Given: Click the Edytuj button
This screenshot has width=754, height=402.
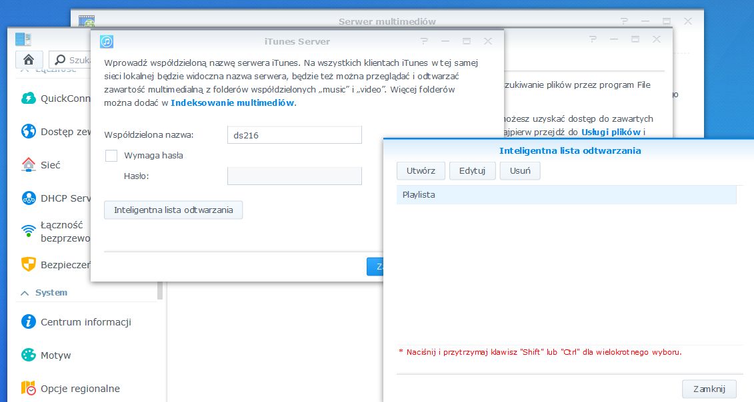Looking at the screenshot, I should 472,170.
